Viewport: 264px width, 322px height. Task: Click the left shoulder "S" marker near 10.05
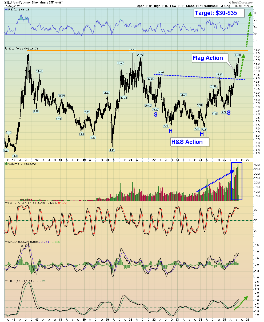(155, 114)
